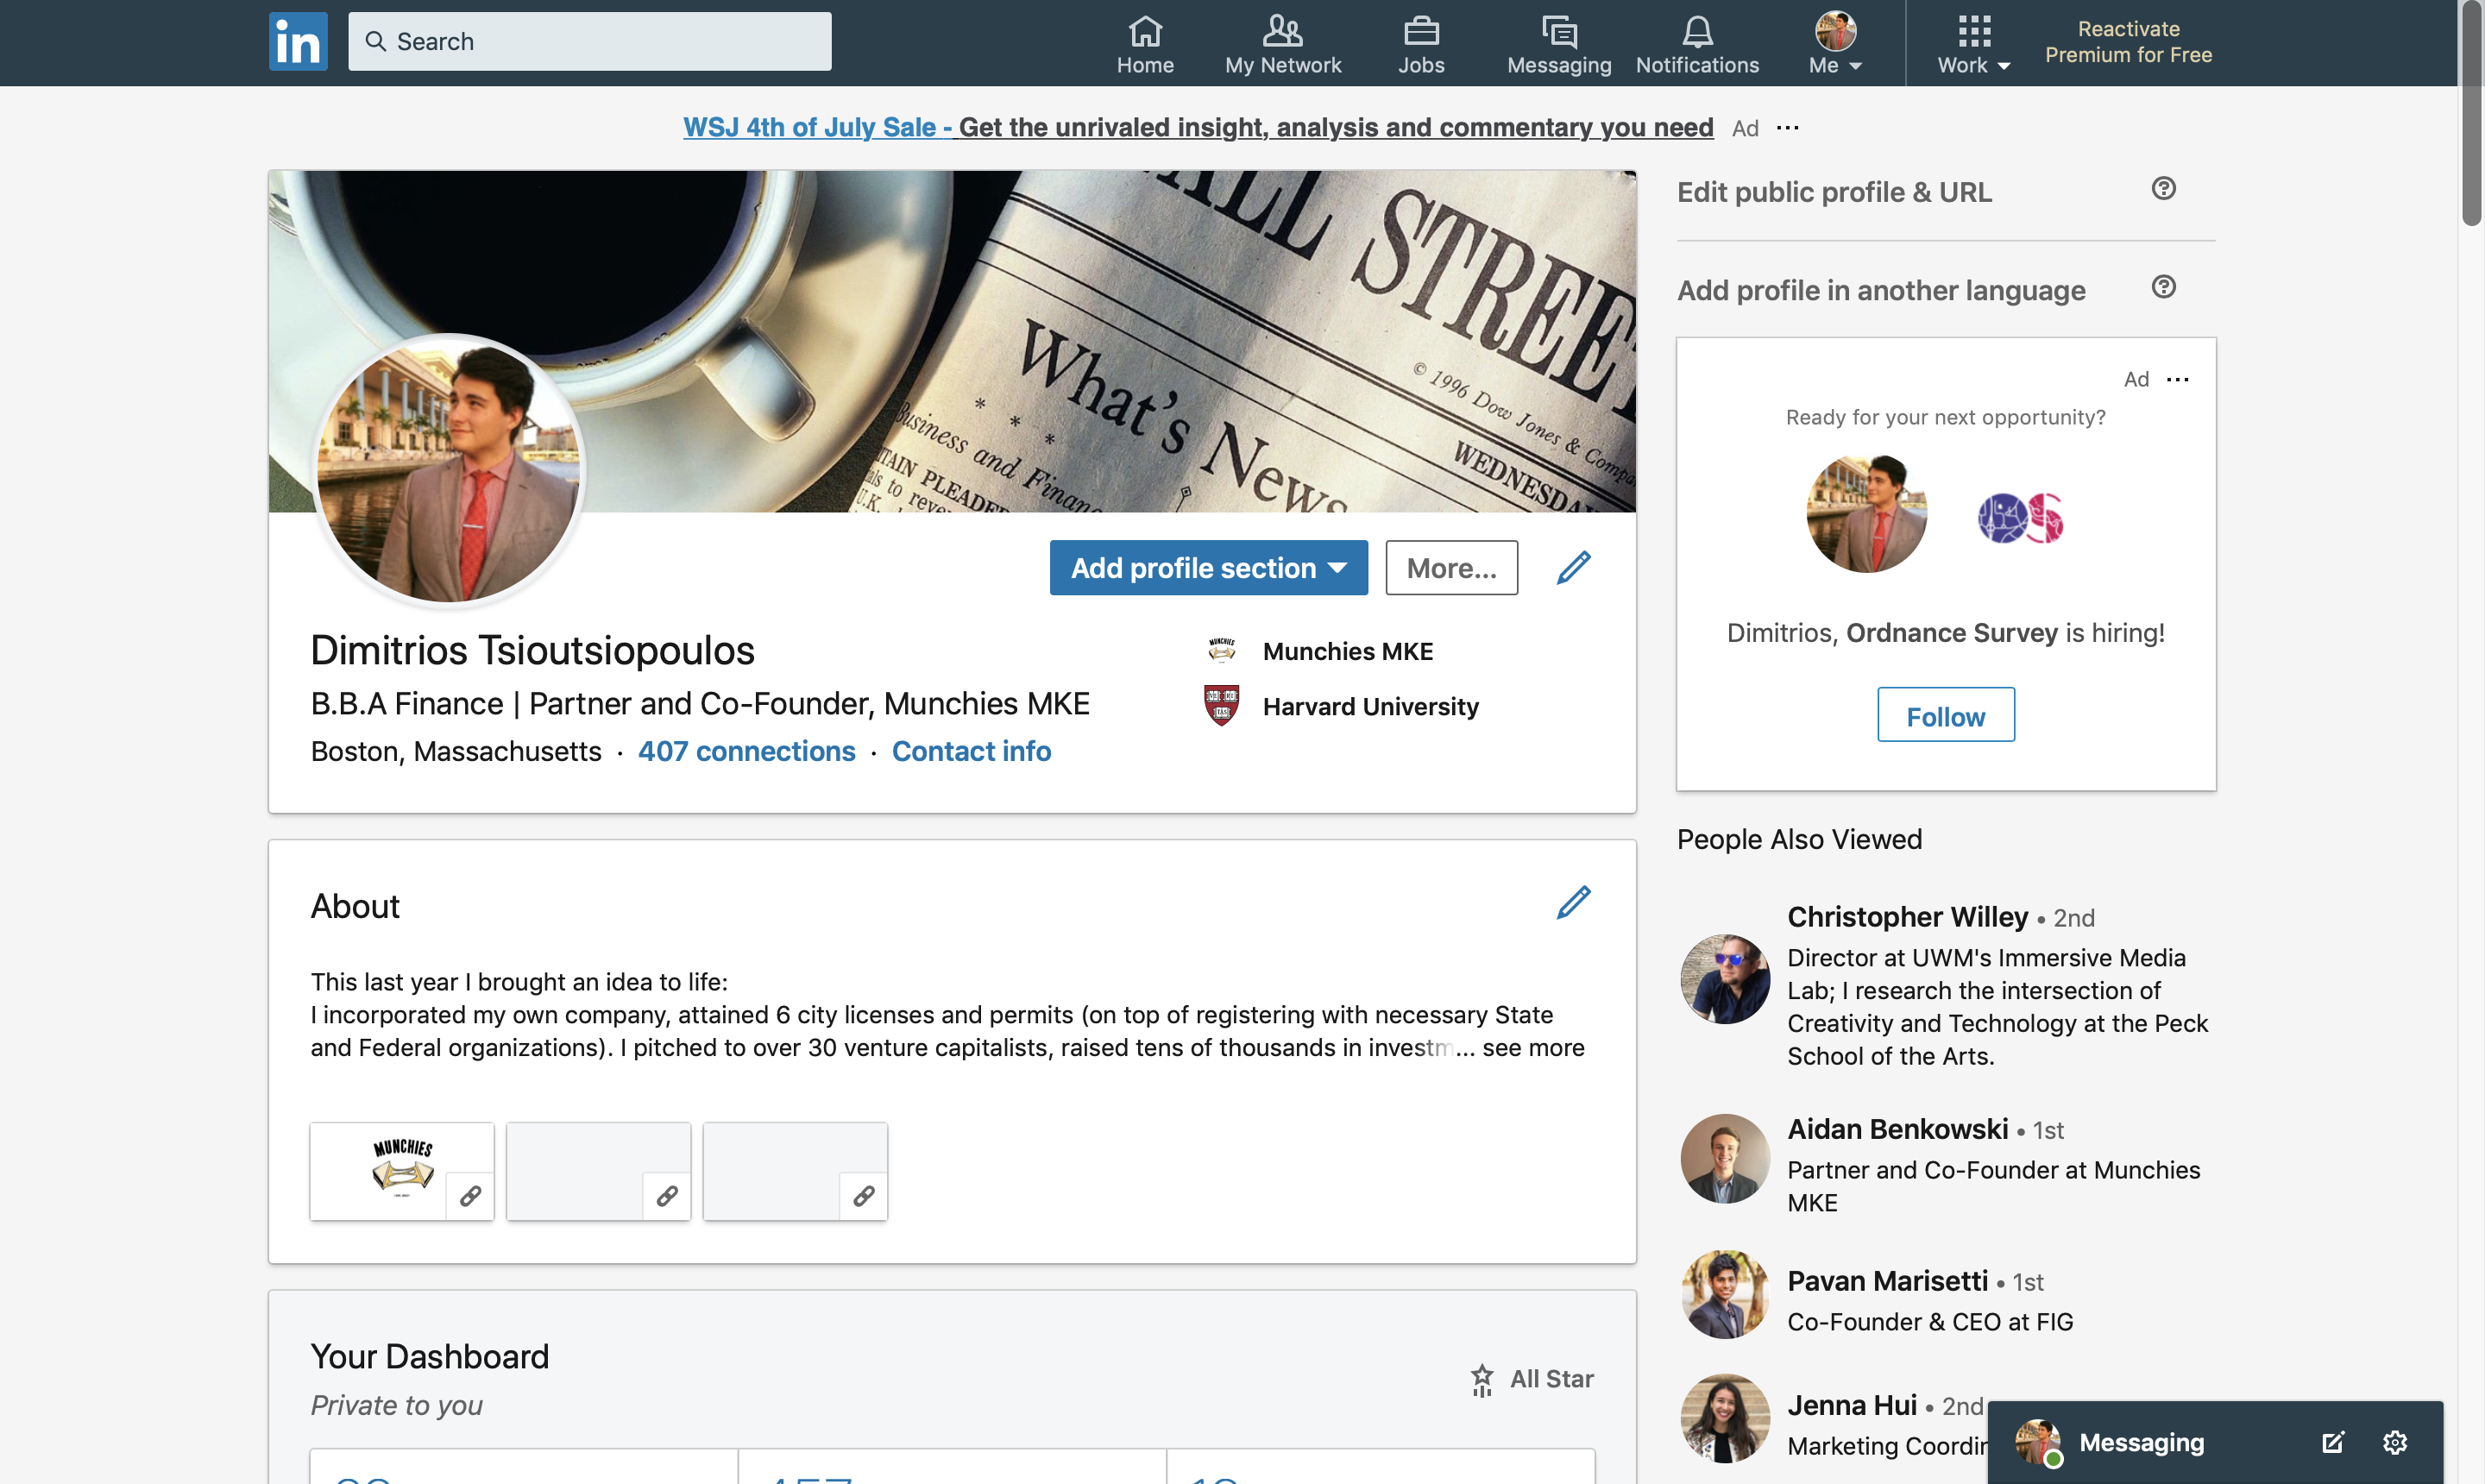
Task: Open Pavan Marisetti's name link
Action: point(1887,1281)
